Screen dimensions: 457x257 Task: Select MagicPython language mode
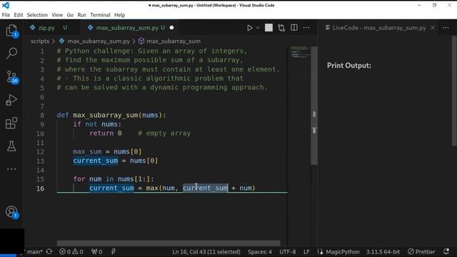(x=343, y=251)
